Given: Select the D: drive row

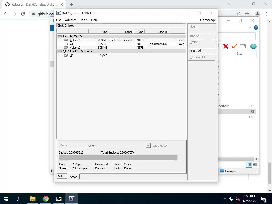Looking at the screenshot, I should click(x=121, y=55).
